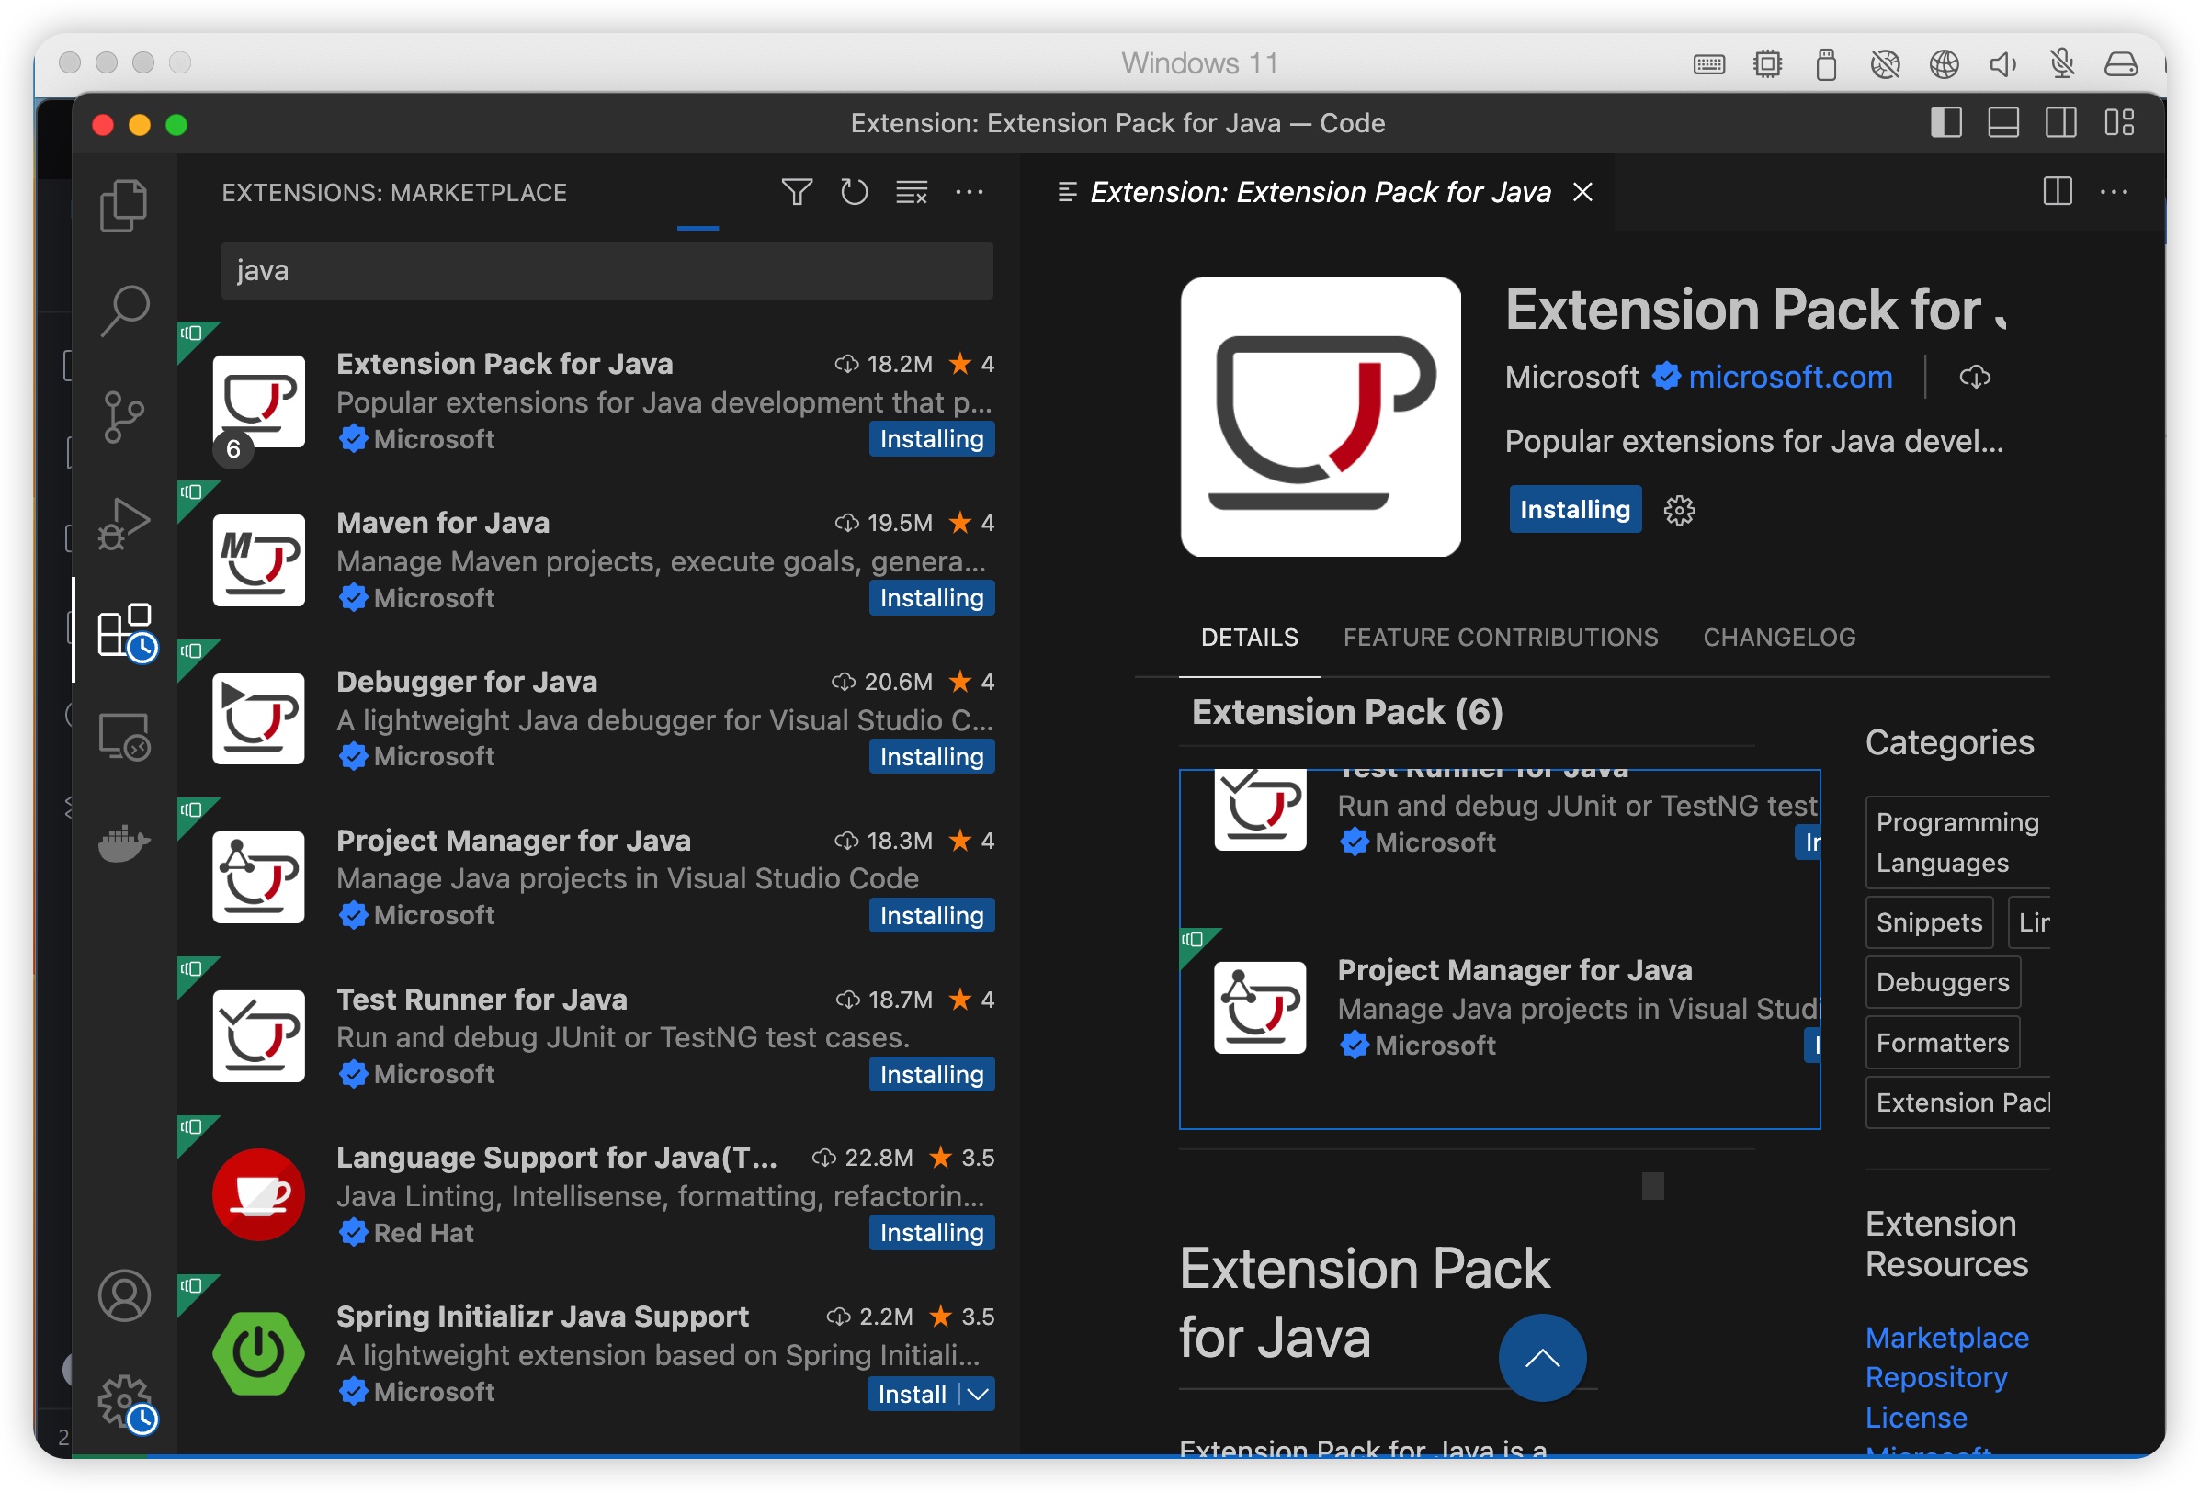This screenshot has width=2200, height=1492.
Task: Open the extension's Manage gear beside Installing
Action: [1678, 510]
